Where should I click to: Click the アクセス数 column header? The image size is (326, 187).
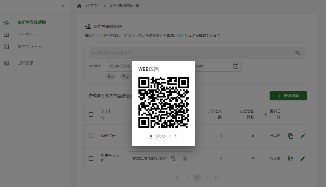(x=214, y=114)
